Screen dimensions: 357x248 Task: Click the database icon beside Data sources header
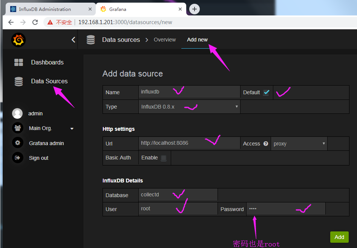(90, 40)
